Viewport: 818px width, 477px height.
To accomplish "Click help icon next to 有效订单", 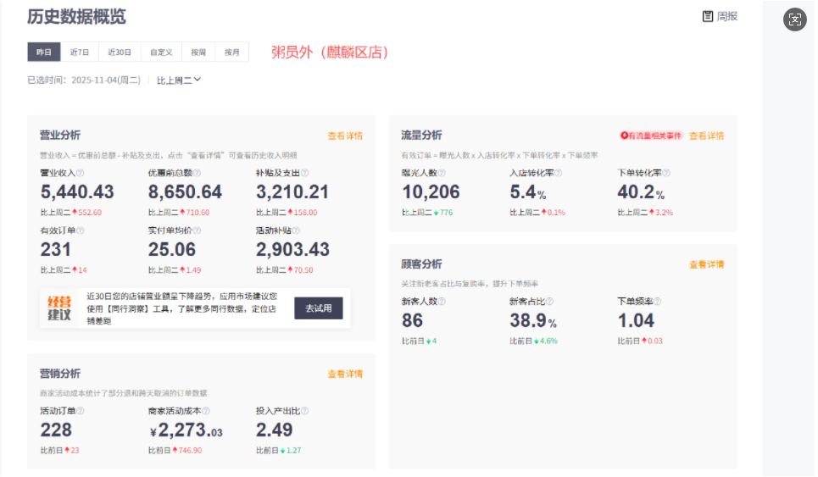I will (81, 230).
